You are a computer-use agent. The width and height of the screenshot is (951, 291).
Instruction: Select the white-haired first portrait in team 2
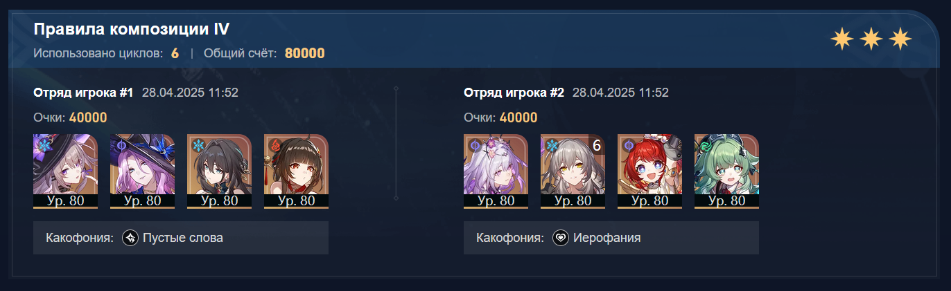[x=496, y=171]
